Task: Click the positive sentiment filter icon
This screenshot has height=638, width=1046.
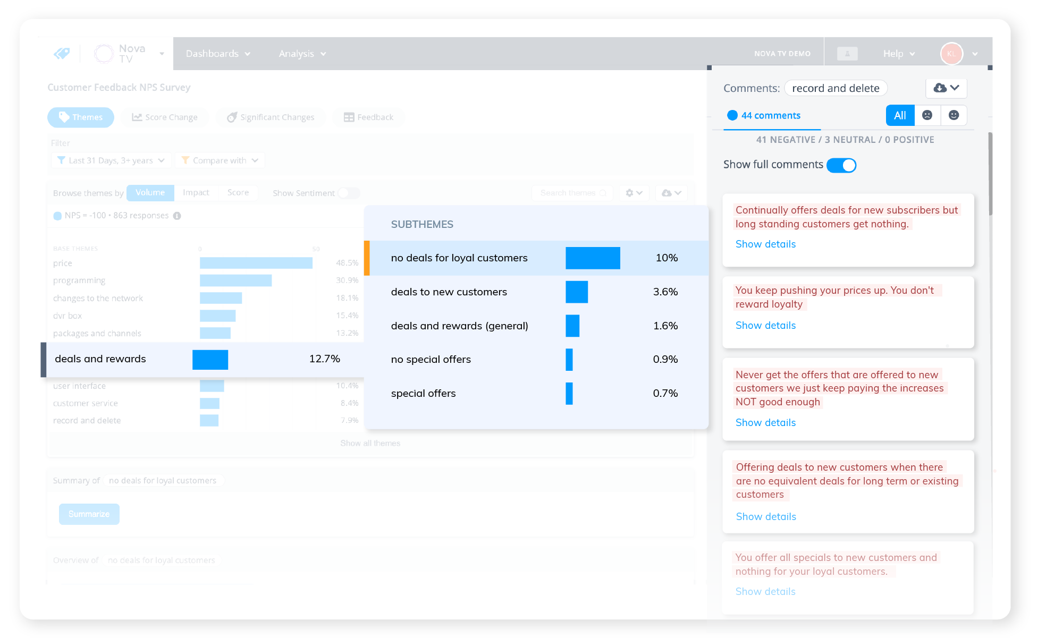Action: click(x=952, y=115)
